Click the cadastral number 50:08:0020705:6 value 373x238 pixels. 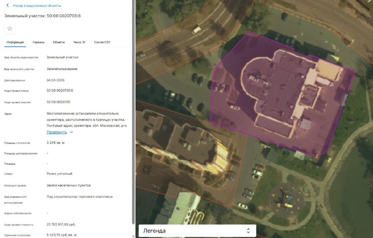[x=60, y=90]
